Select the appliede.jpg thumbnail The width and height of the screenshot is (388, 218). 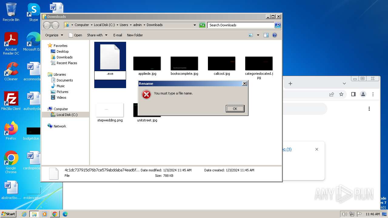(147, 64)
